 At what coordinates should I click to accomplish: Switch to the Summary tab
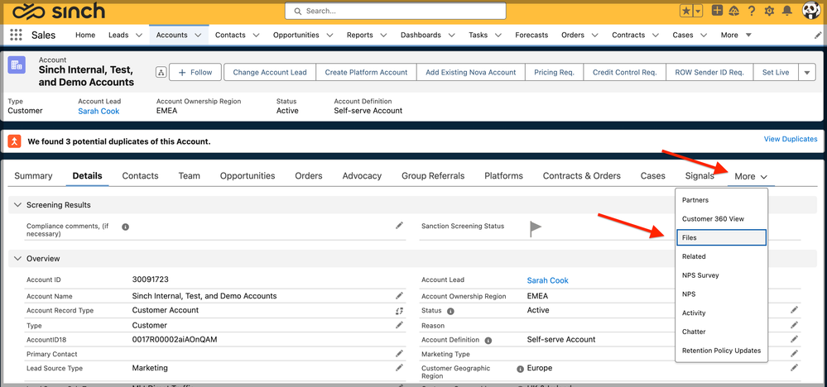coord(33,176)
